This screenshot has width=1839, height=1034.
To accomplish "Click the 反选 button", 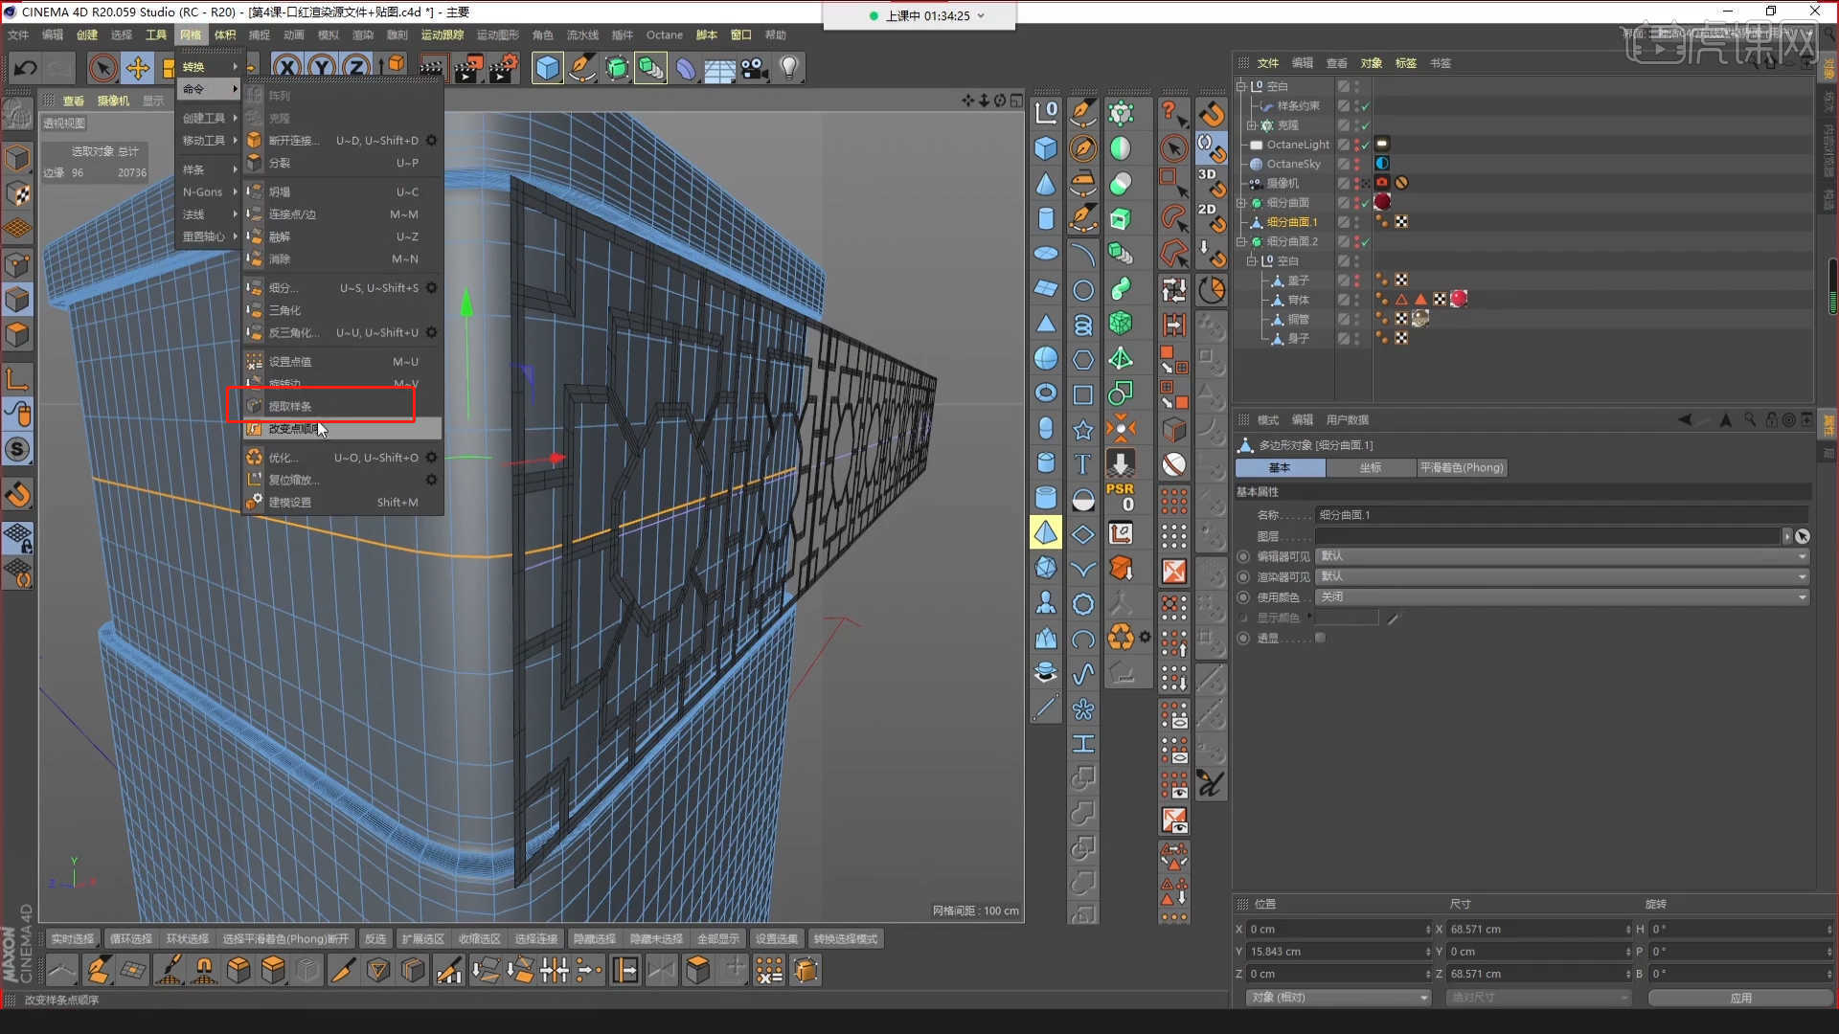I will [x=375, y=939].
